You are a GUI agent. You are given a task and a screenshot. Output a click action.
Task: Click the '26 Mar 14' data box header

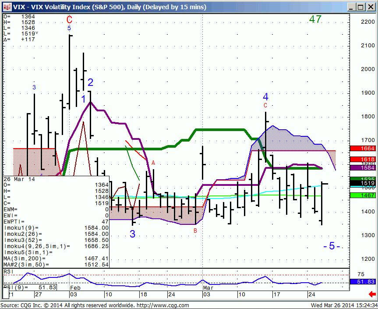click(19, 179)
